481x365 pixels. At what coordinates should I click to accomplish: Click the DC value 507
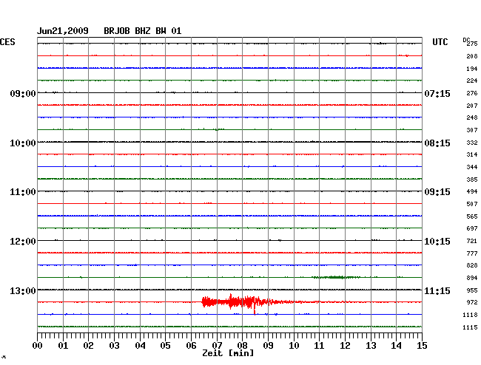(x=472, y=204)
